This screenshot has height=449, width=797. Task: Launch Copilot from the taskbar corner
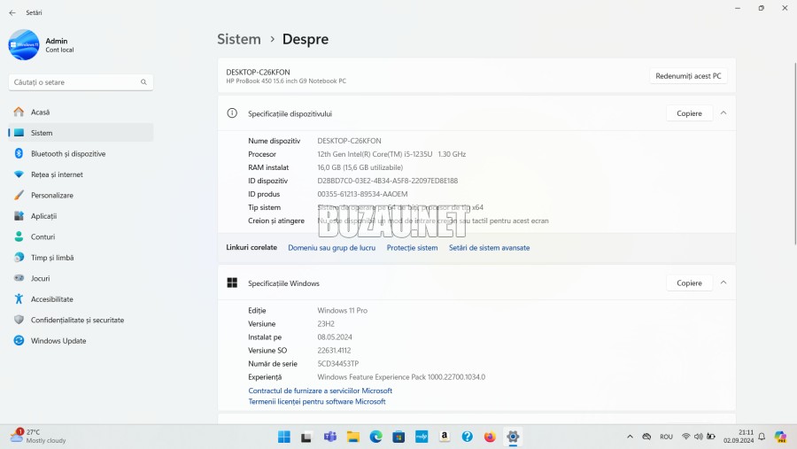tap(780, 437)
